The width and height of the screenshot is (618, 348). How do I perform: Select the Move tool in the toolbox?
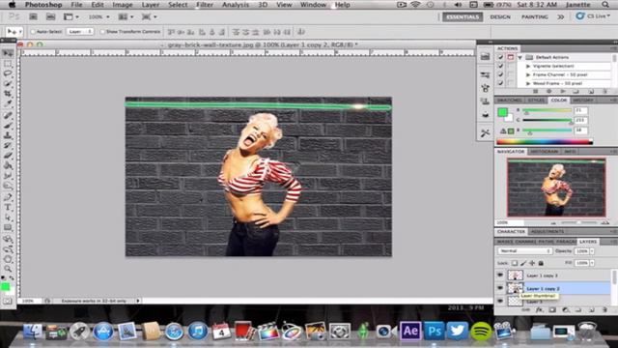tap(8, 53)
